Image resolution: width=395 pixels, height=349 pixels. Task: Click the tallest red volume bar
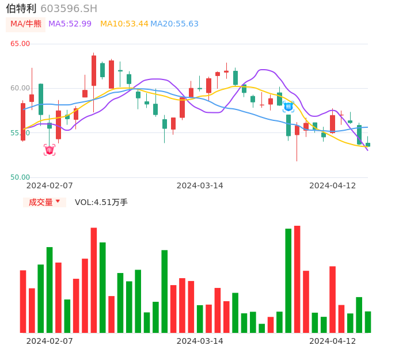click(297, 279)
